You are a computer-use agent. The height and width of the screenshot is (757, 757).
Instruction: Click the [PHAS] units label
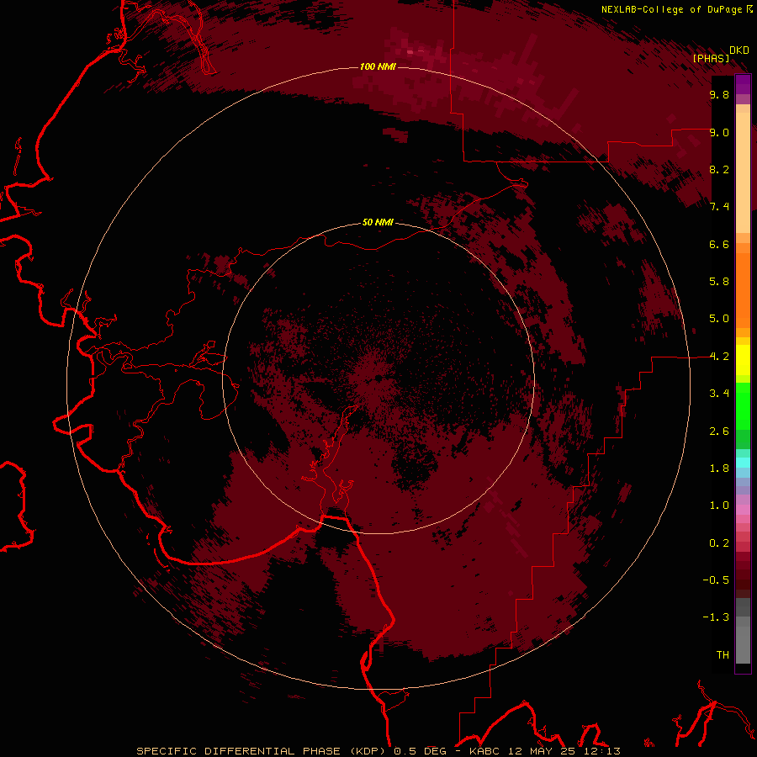[711, 58]
